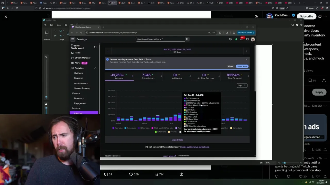Image resolution: width=330 pixels, height=185 pixels.
Task: Click Close on the Turbo banner
Action: pyautogui.click(x=230, y=66)
